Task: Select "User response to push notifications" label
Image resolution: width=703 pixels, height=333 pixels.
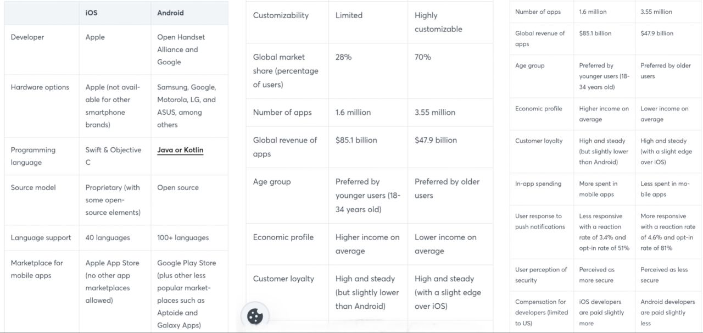Action: pyautogui.click(x=539, y=221)
